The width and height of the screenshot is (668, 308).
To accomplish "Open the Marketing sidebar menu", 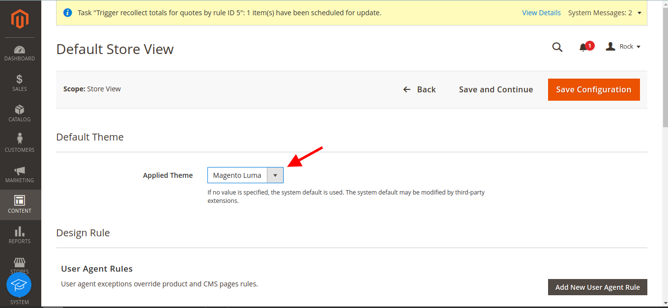I will point(20,175).
